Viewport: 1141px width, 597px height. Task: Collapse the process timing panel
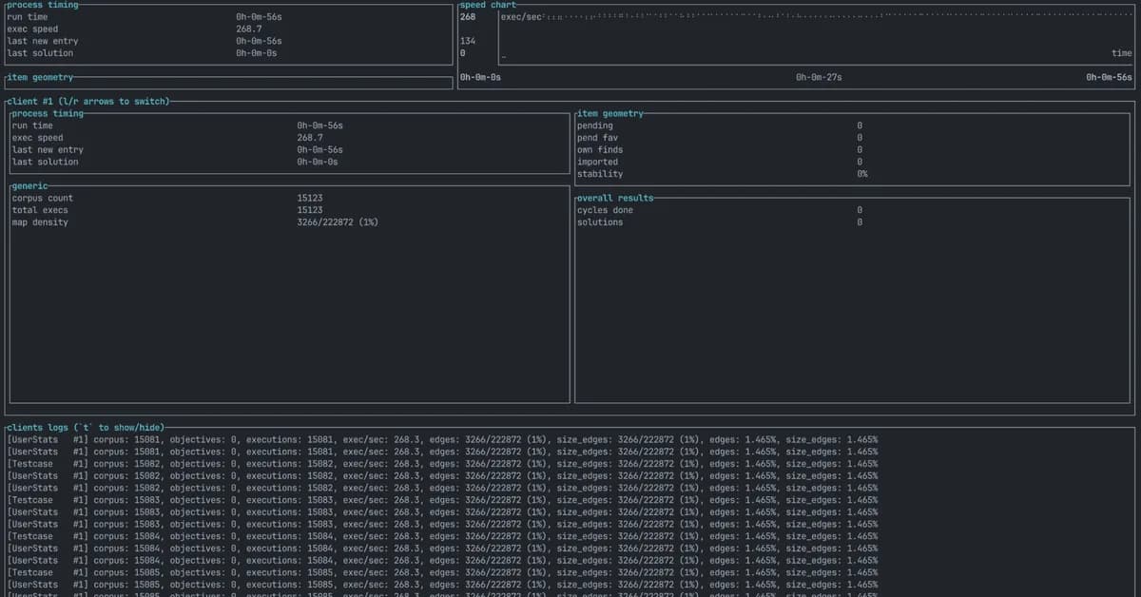tap(42, 4)
